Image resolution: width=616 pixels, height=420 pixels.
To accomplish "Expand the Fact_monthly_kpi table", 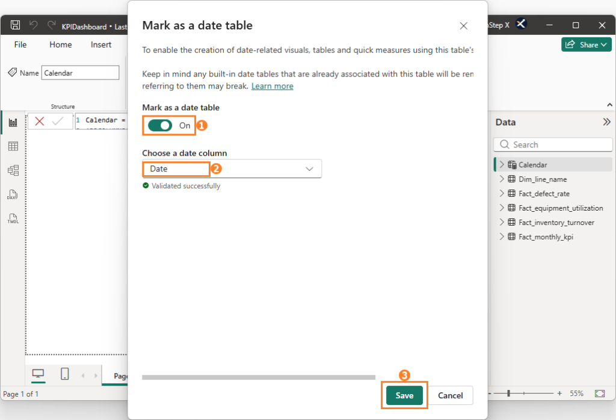I will pos(502,236).
